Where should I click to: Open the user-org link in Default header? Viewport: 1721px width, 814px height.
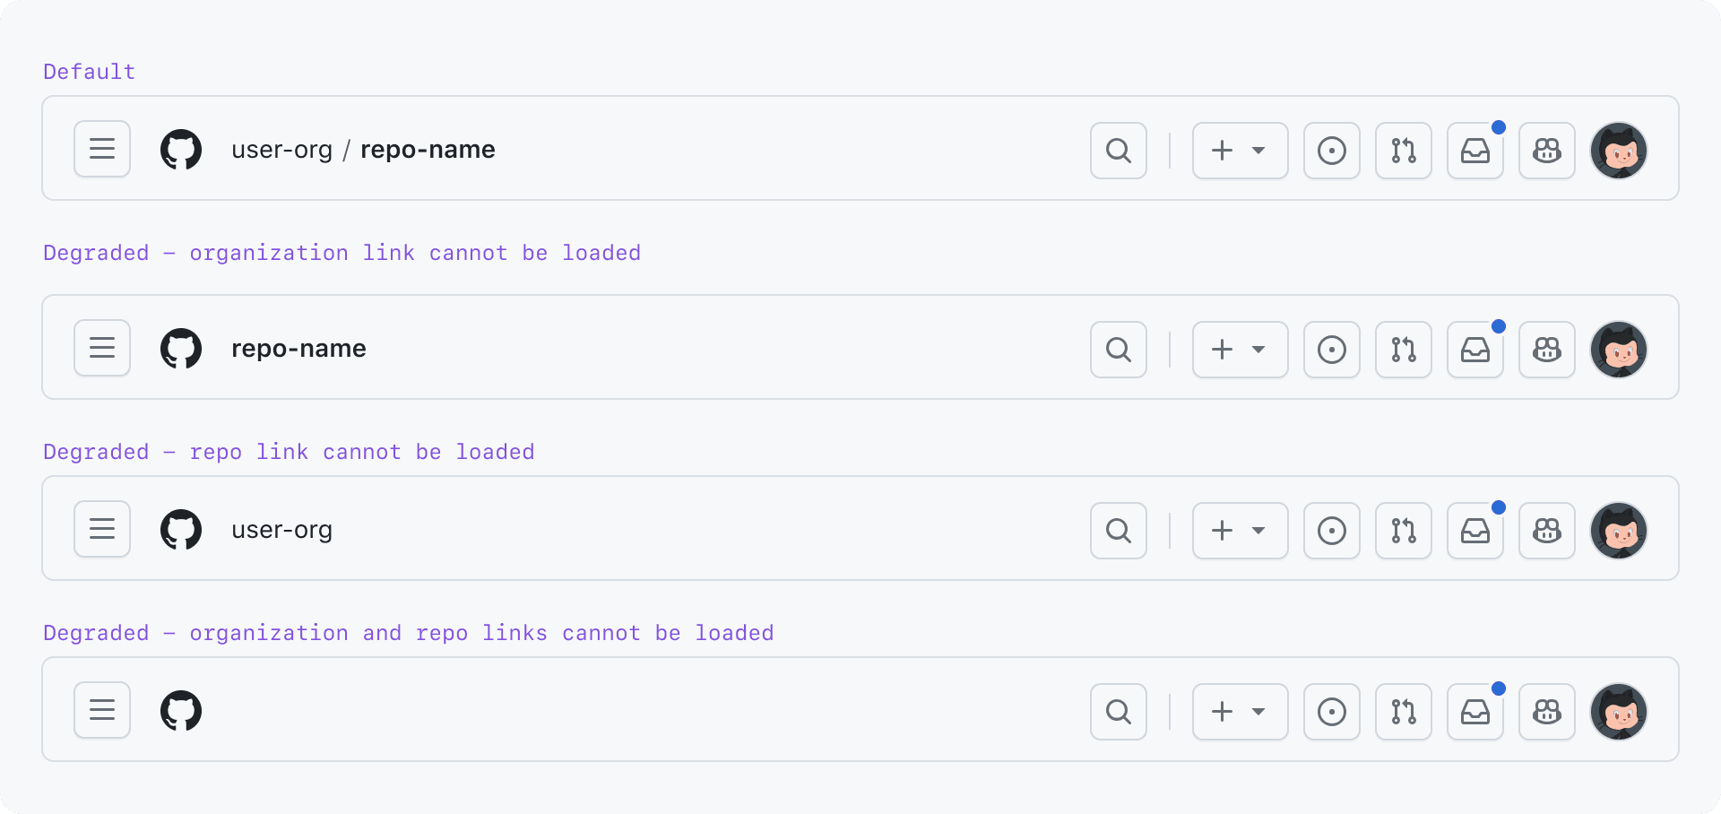[x=281, y=150]
